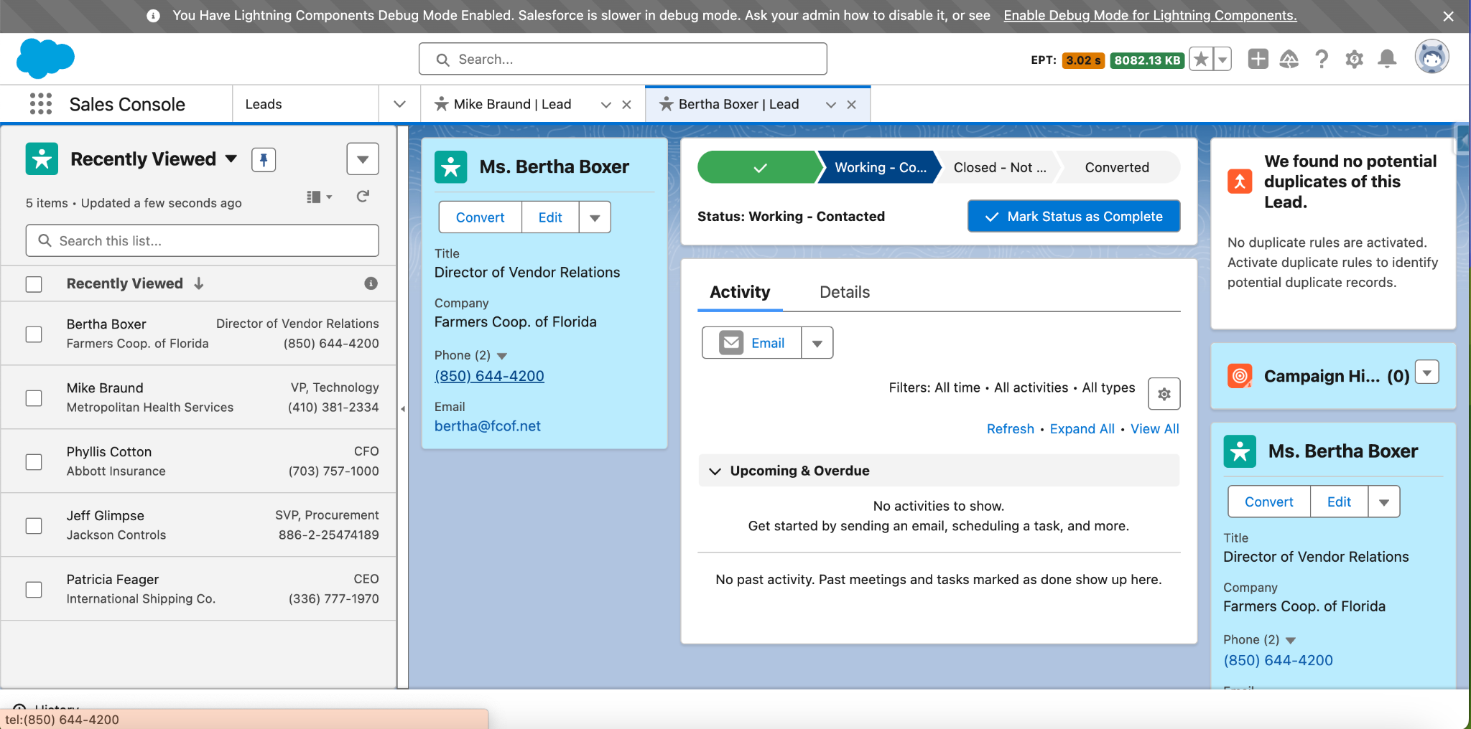Screen dimensions: 1471x729
Task: Open Phyllis Cotton lead from list
Action: click(109, 451)
